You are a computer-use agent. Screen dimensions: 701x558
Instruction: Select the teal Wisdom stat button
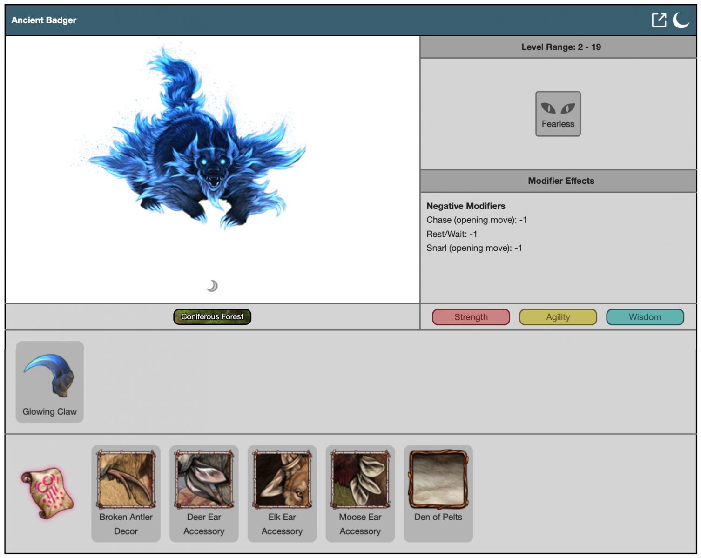(645, 317)
